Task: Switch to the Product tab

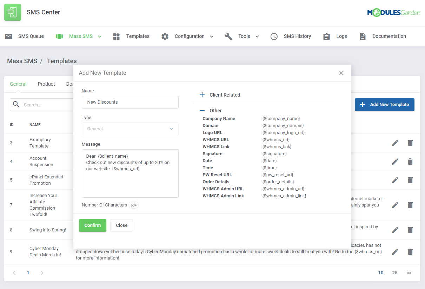Action: (46, 84)
